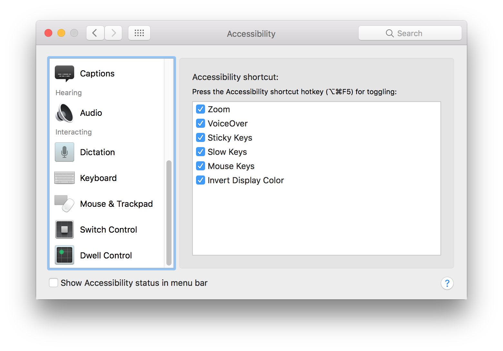Uncheck Sticky Keys in the shortcut list
Viewport: 503px width, 351px height.
[x=200, y=137]
